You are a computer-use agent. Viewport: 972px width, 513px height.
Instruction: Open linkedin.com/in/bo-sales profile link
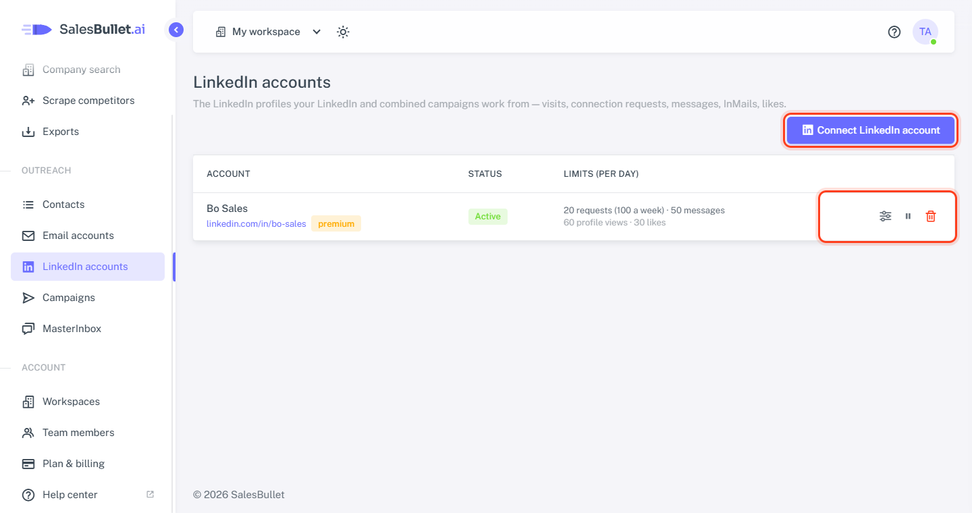pos(256,223)
